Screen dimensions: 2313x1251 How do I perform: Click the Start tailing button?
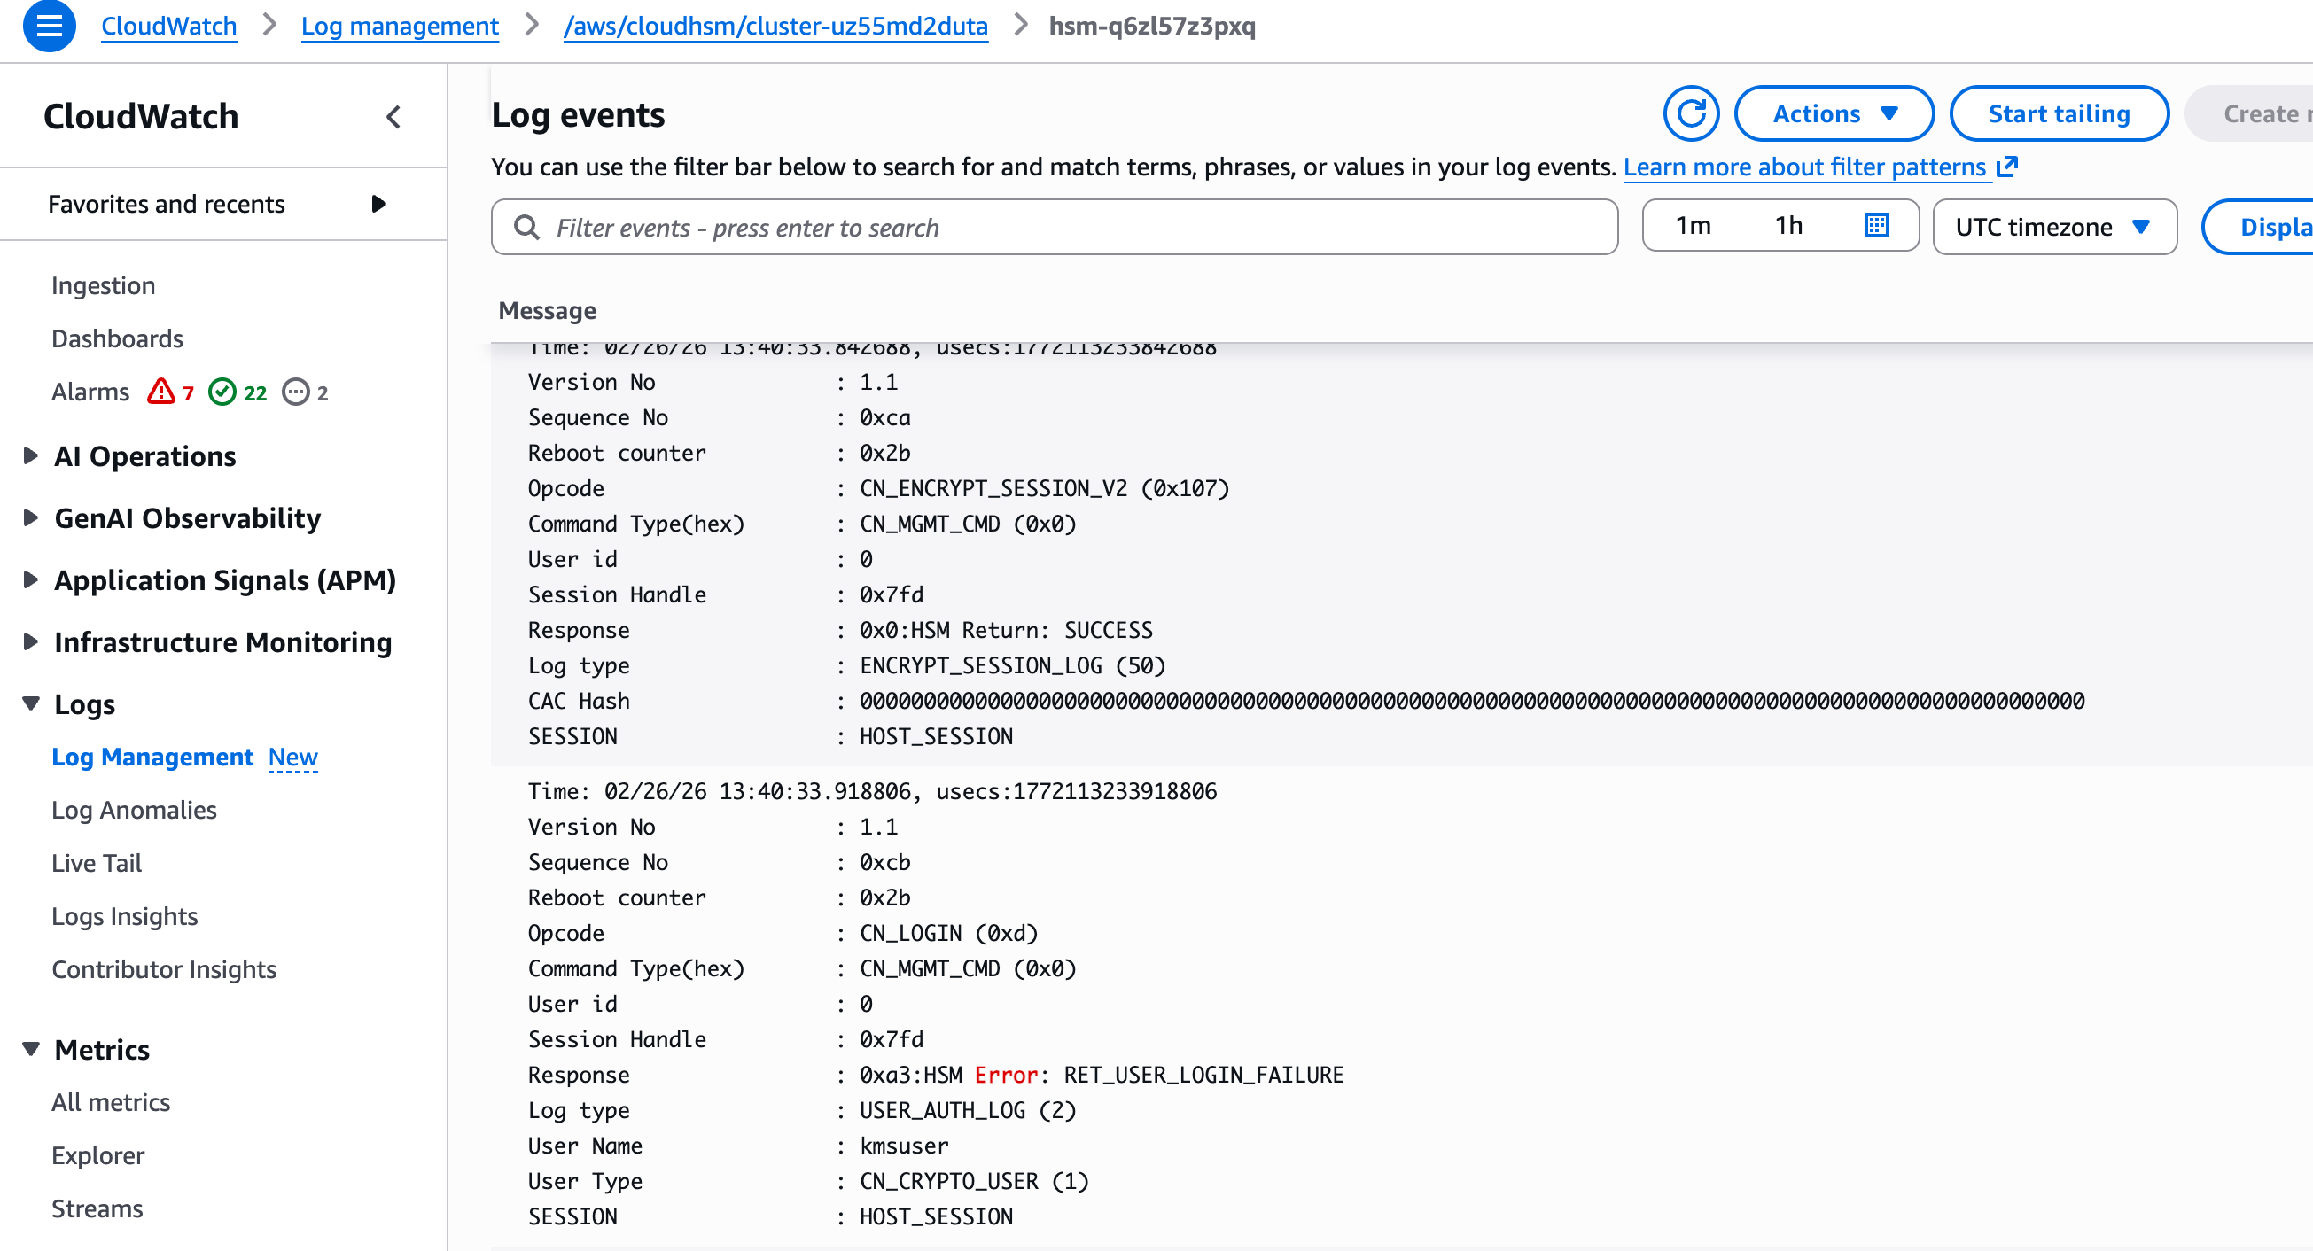2058,114
